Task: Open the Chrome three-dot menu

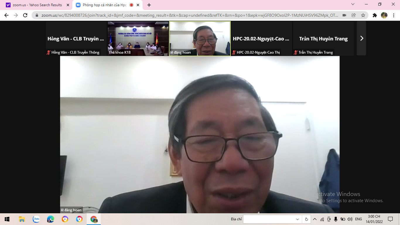Action: [394, 15]
